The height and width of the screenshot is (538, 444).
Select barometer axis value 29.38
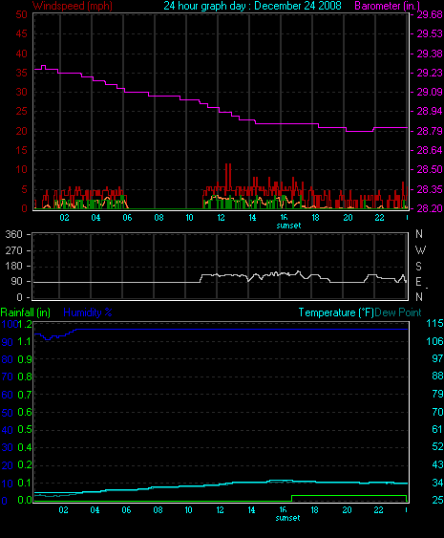[430, 54]
